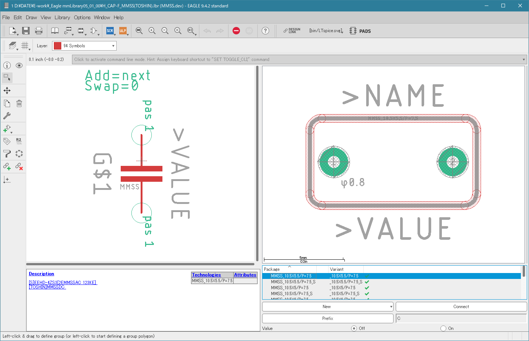
Task: Open the Zoom select dropdown icon
Action: tap(191, 31)
